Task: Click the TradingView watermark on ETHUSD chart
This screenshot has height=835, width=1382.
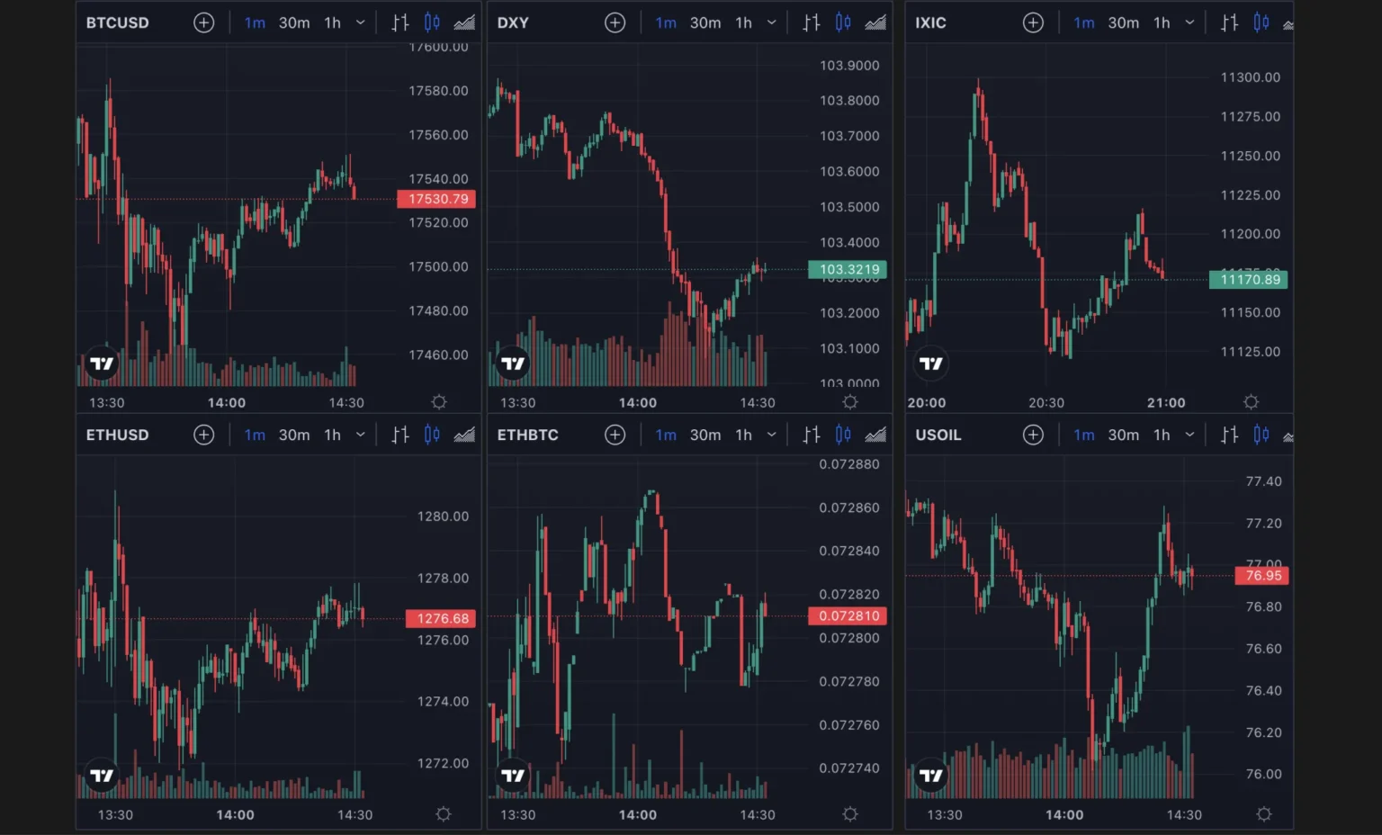Action: [x=102, y=775]
